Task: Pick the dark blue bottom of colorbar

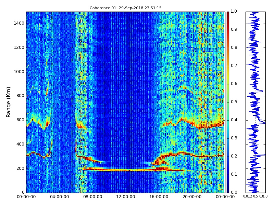Action: [x=228, y=190]
